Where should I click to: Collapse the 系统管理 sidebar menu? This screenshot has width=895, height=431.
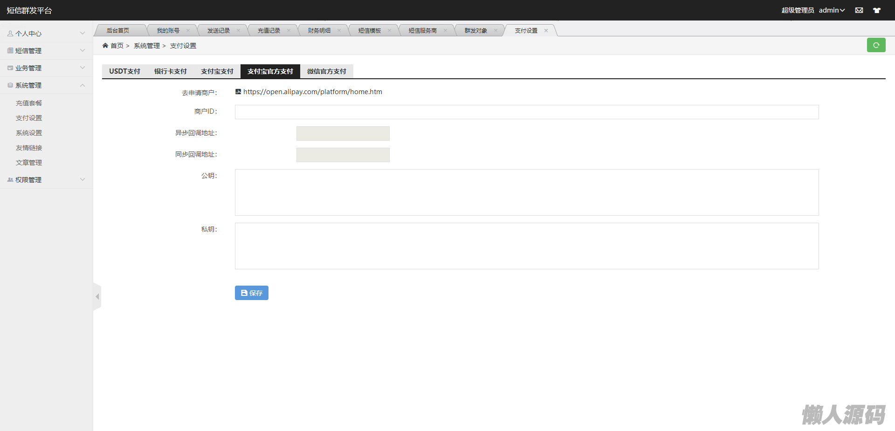coord(47,85)
